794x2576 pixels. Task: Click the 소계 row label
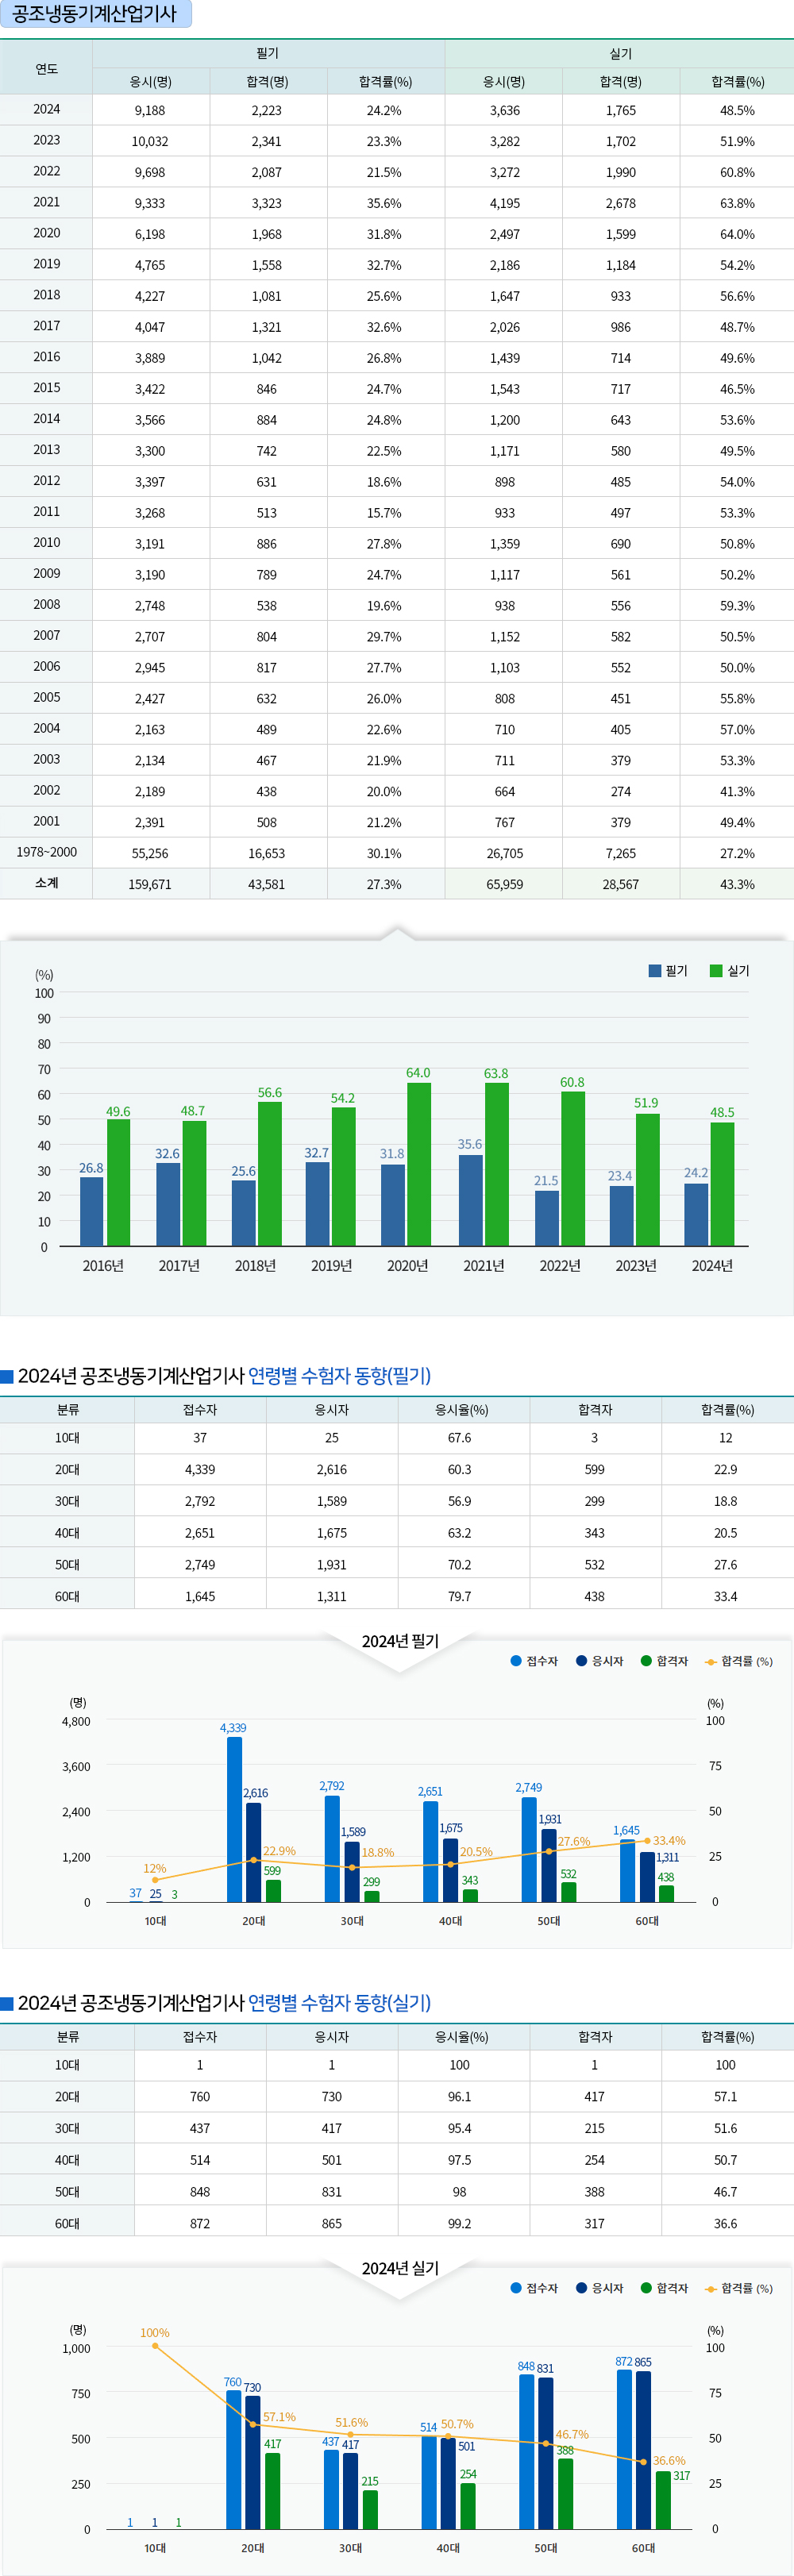(x=46, y=883)
